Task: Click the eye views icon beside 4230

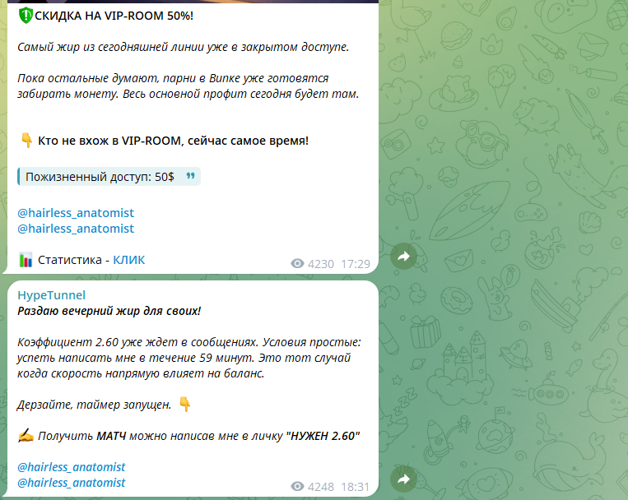Action: (297, 263)
